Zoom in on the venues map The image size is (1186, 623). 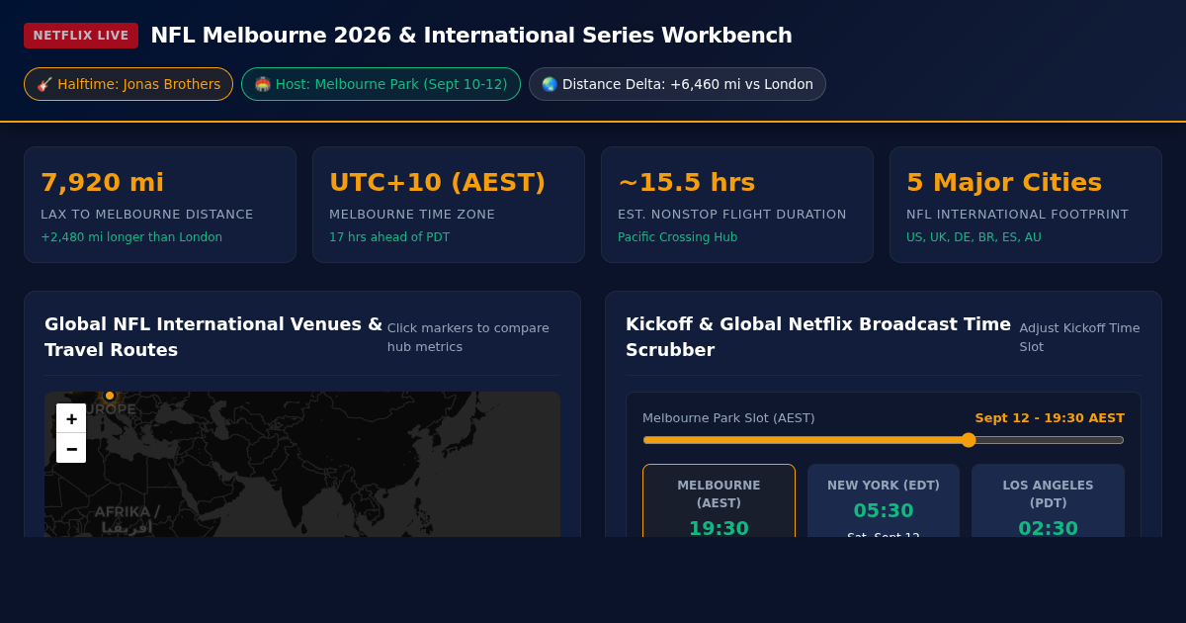pyautogui.click(x=71, y=418)
